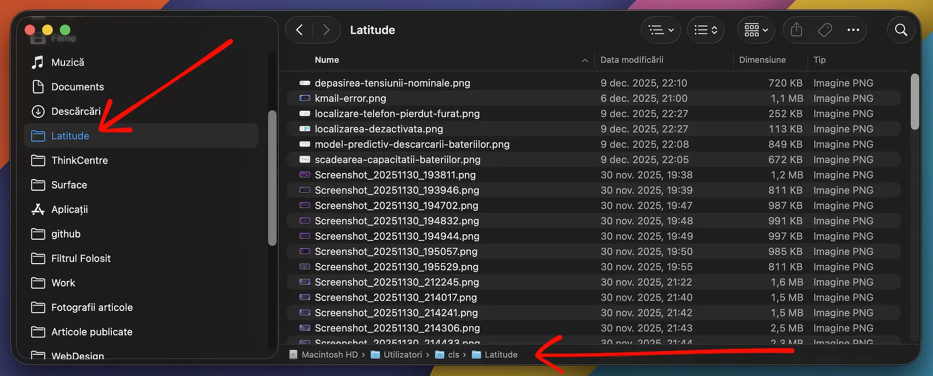Image resolution: width=933 pixels, height=376 pixels.
Task: Click the back navigation arrow
Action: tap(299, 30)
